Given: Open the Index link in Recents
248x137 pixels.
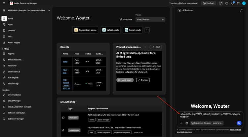Looking at the screenshot, I should point(65,62).
